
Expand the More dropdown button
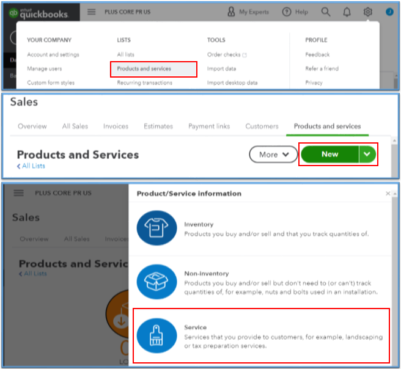(x=273, y=155)
